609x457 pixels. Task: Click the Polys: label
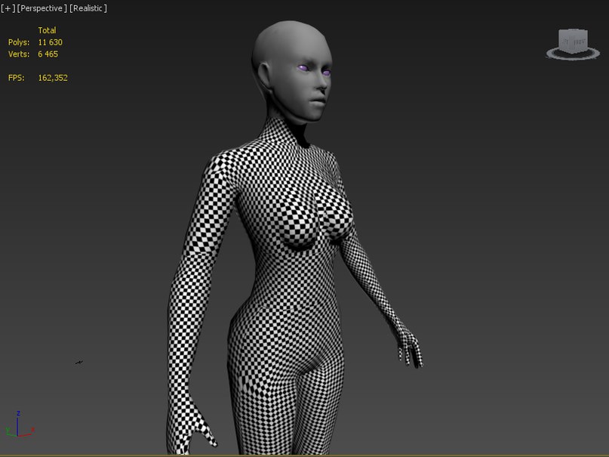pyautogui.click(x=19, y=42)
